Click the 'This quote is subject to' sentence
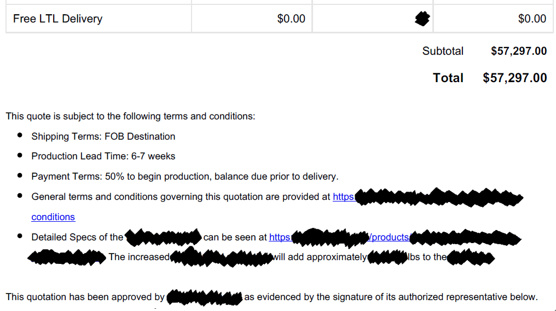 [130, 116]
